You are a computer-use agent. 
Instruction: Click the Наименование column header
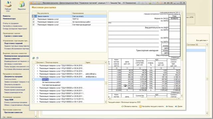click(x=89, y=13)
